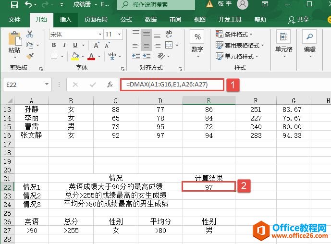Click the wrap text ab icon

169,34
